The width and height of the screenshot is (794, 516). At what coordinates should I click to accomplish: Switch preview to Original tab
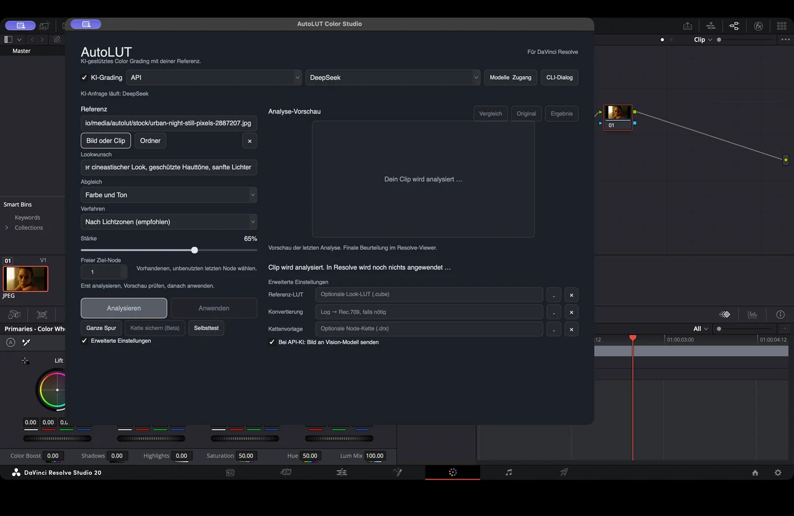(x=526, y=113)
